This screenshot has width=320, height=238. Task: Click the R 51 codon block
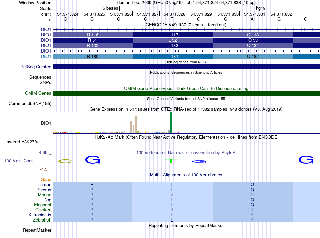pyautogui.click(x=93, y=40)
